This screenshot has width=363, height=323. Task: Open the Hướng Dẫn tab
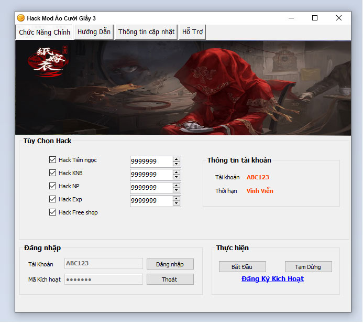94,32
